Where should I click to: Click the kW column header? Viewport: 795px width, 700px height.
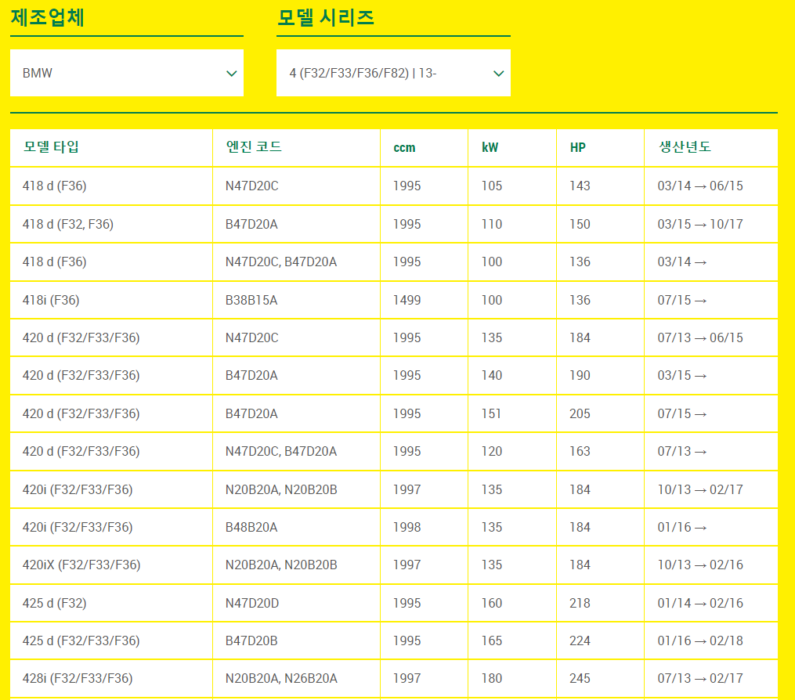(490, 147)
